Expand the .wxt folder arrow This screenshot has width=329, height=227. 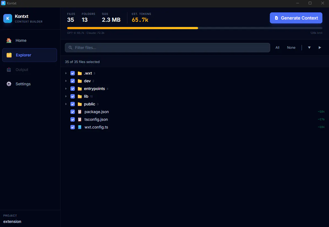click(66, 73)
